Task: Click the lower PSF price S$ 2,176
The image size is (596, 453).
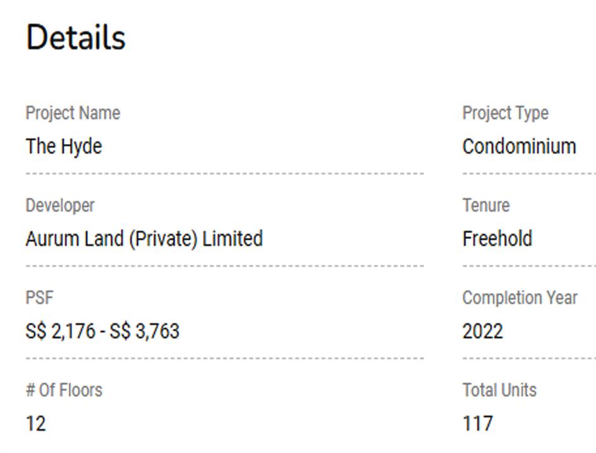Action: [x=60, y=331]
